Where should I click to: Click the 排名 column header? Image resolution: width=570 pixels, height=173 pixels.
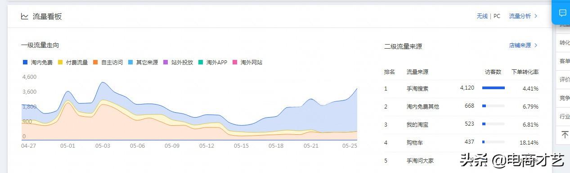[390, 72]
